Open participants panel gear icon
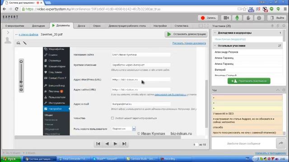Viewport: 289px width, 162px height. point(284,26)
